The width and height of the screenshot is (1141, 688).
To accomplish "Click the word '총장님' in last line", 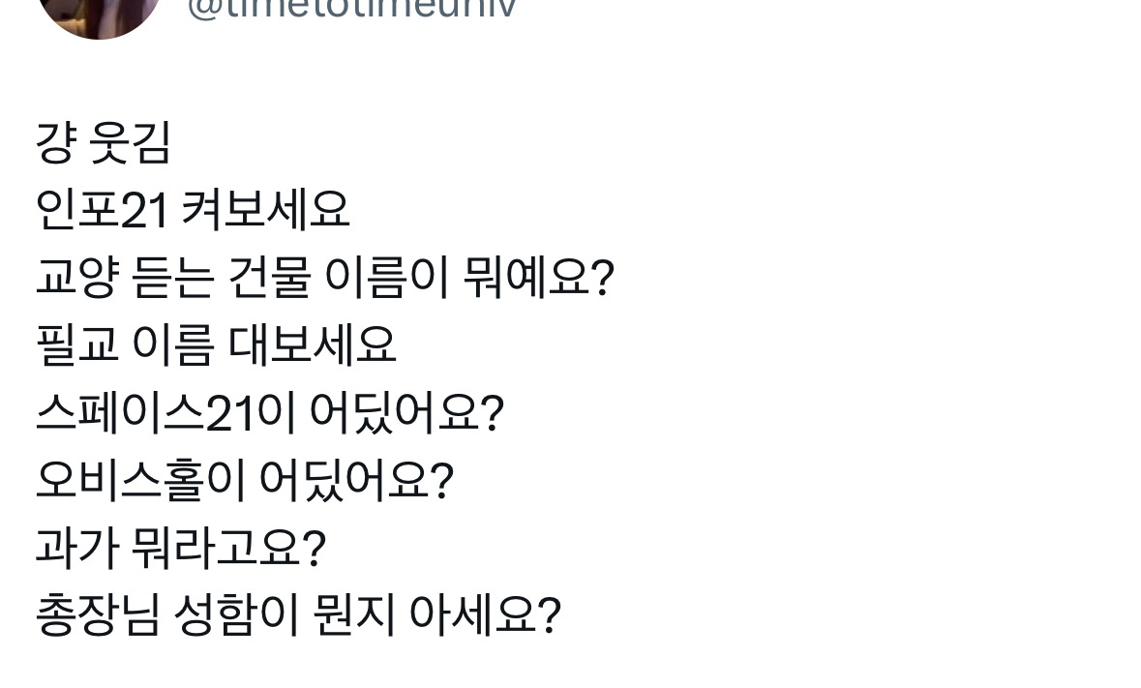I will (98, 615).
